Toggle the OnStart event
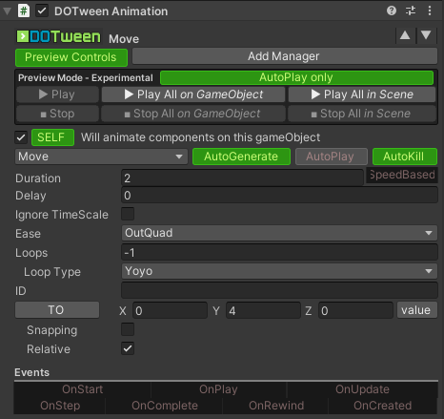 (x=83, y=389)
